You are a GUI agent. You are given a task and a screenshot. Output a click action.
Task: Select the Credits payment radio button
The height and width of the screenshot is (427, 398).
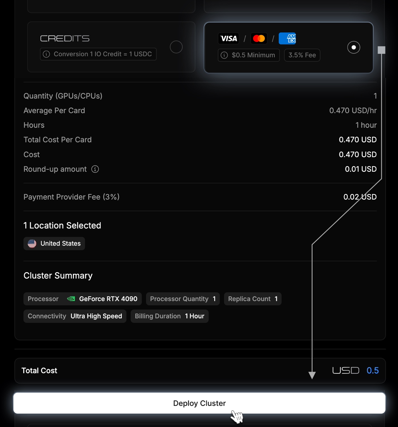point(176,47)
